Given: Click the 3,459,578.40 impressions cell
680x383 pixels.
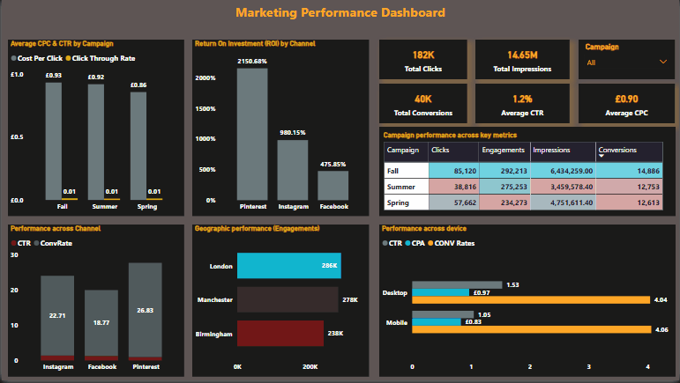Looking at the screenshot, I should tap(563, 187).
